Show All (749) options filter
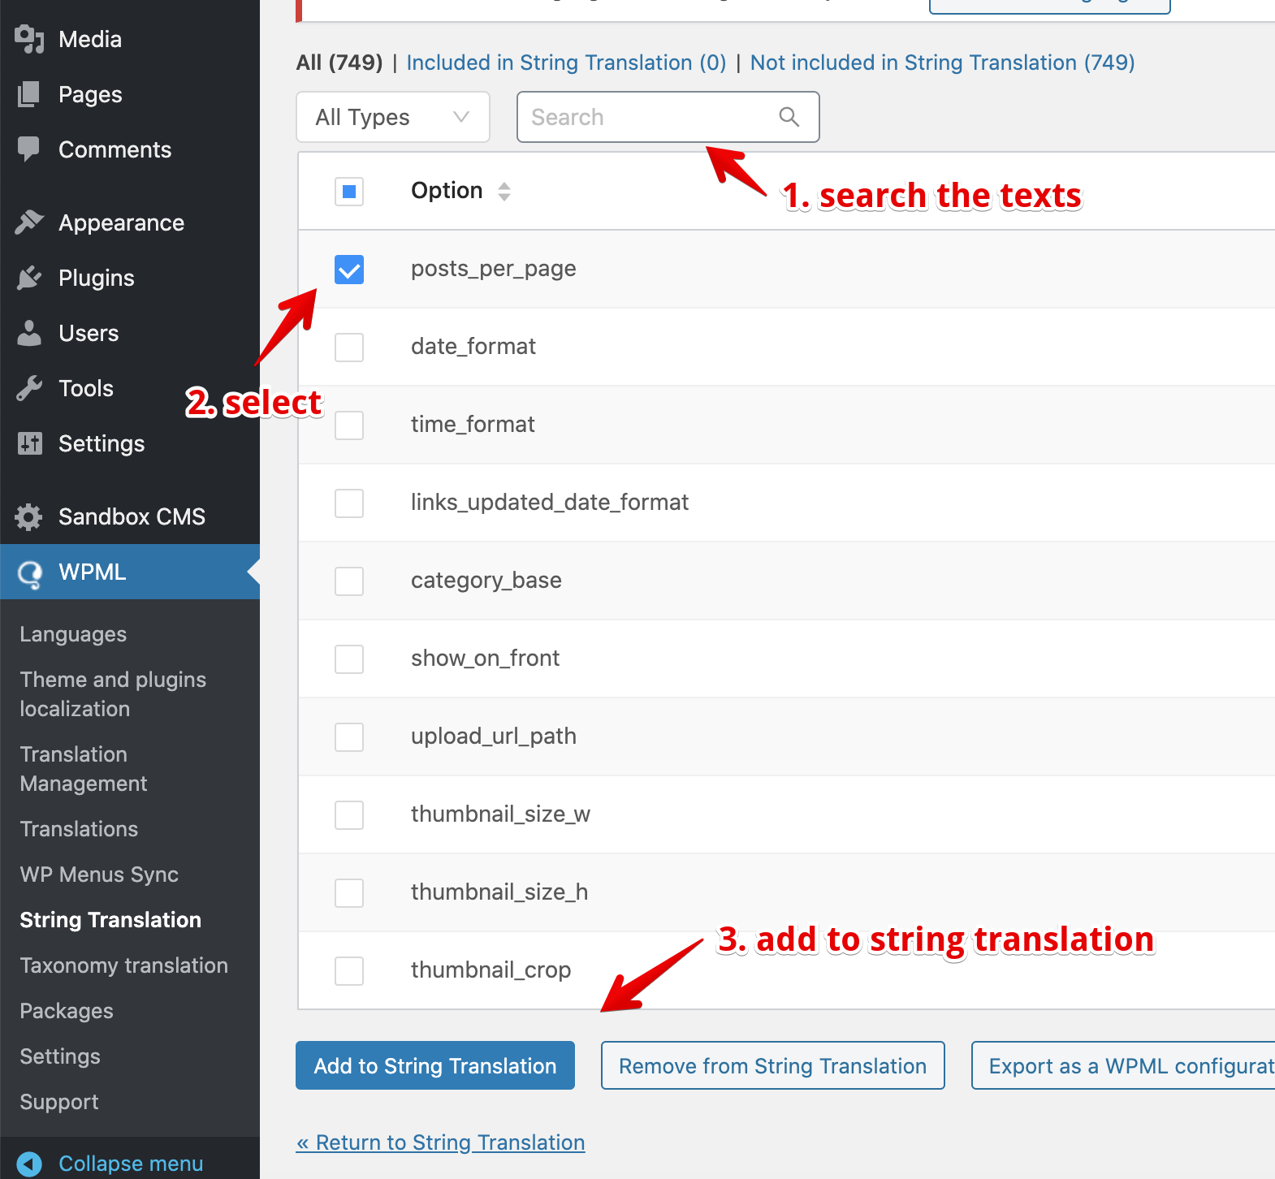 tap(339, 63)
